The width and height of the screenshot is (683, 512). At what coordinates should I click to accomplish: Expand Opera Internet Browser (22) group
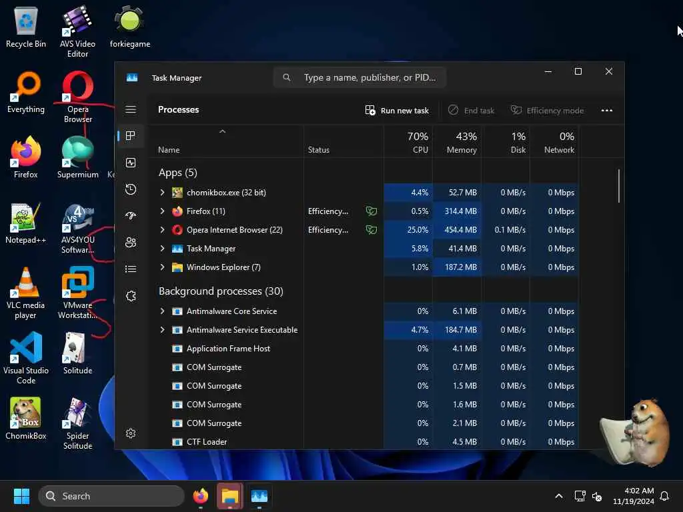162,229
